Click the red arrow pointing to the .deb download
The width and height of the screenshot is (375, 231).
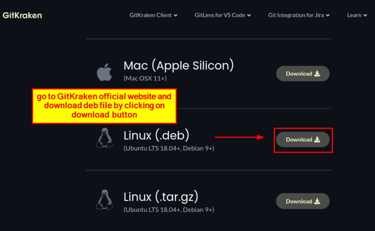[x=240, y=137]
